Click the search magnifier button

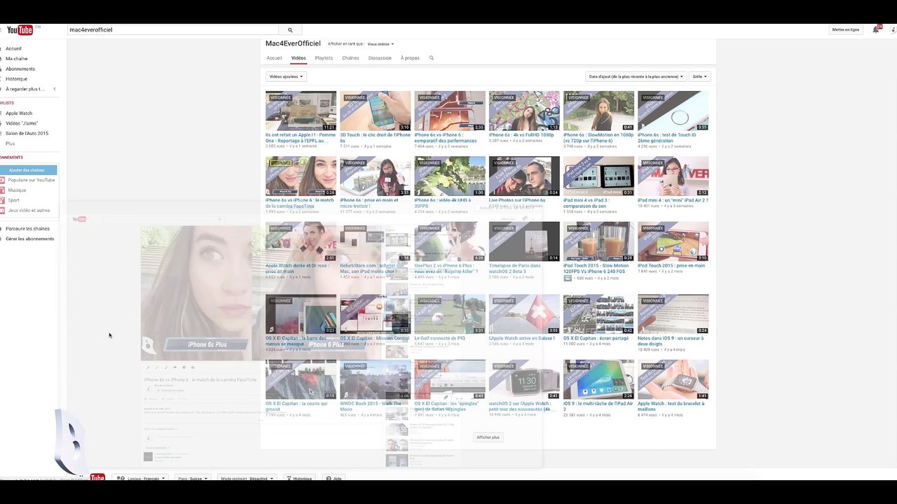click(x=290, y=30)
